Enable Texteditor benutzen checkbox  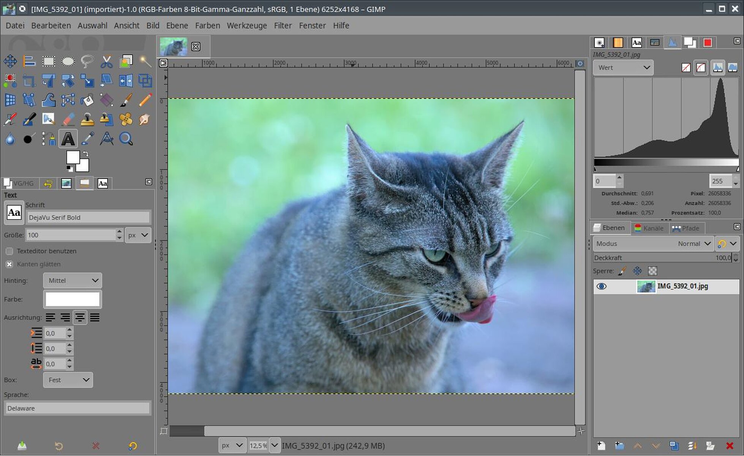(x=9, y=251)
